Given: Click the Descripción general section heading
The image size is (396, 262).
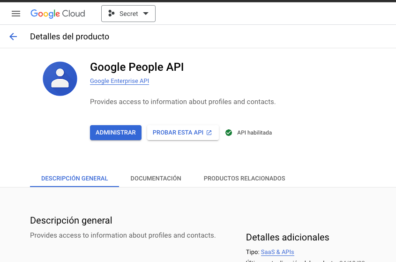Looking at the screenshot, I should point(71,220).
